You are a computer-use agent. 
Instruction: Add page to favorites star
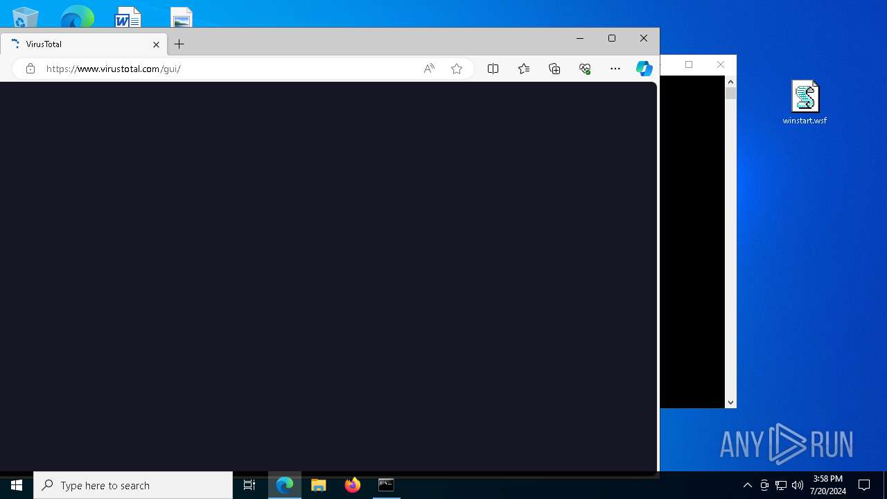click(x=457, y=69)
